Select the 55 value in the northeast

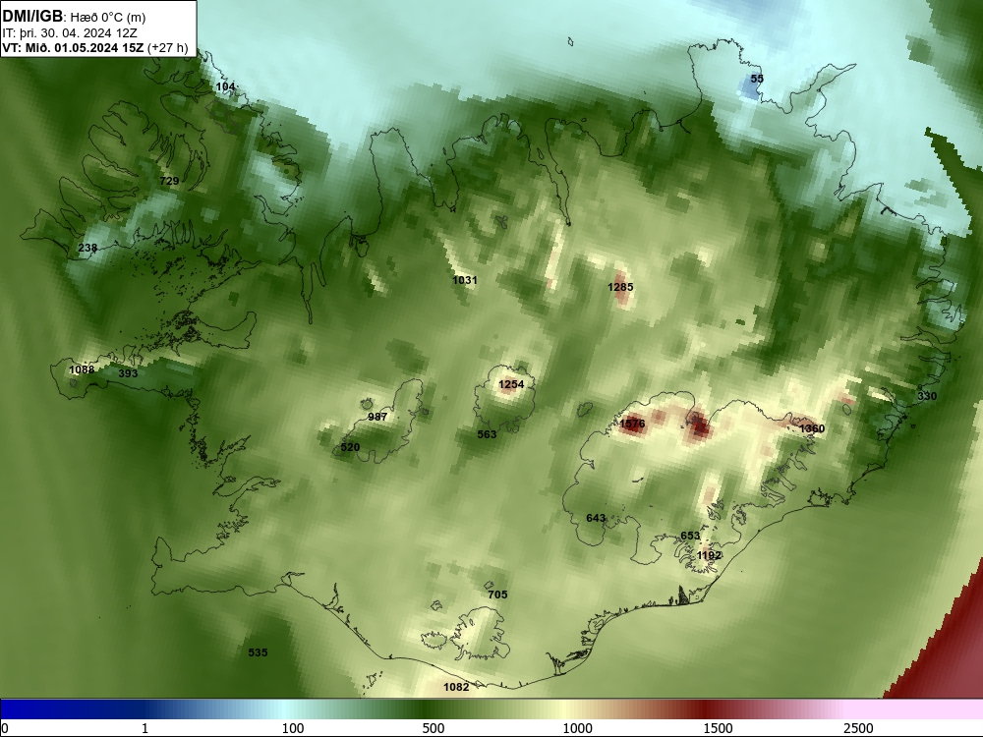click(x=757, y=79)
